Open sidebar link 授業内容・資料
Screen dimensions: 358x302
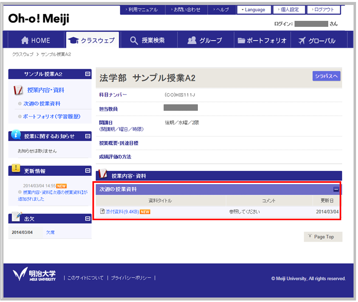[46, 90]
